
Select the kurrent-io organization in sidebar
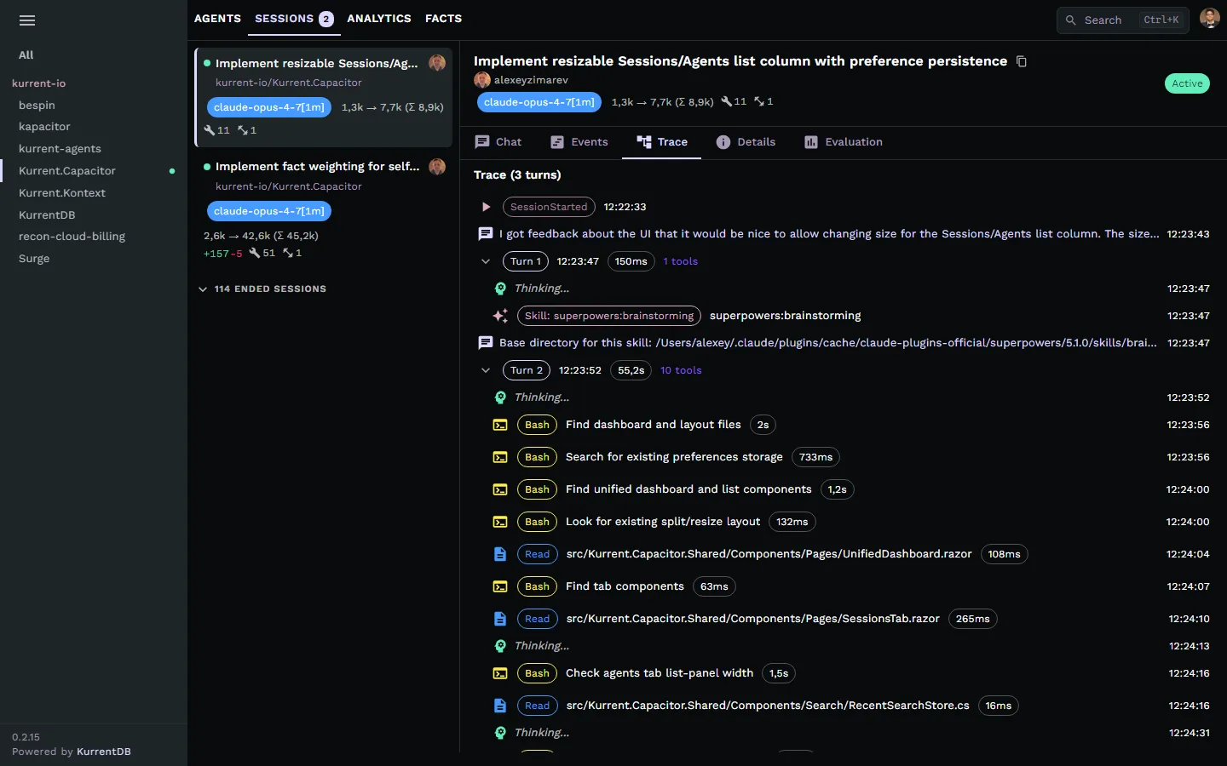tap(39, 83)
